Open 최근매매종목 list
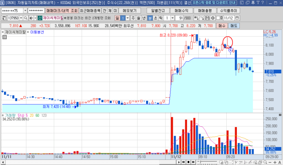This screenshot has width=283, height=165. pyautogui.click(x=90, y=11)
